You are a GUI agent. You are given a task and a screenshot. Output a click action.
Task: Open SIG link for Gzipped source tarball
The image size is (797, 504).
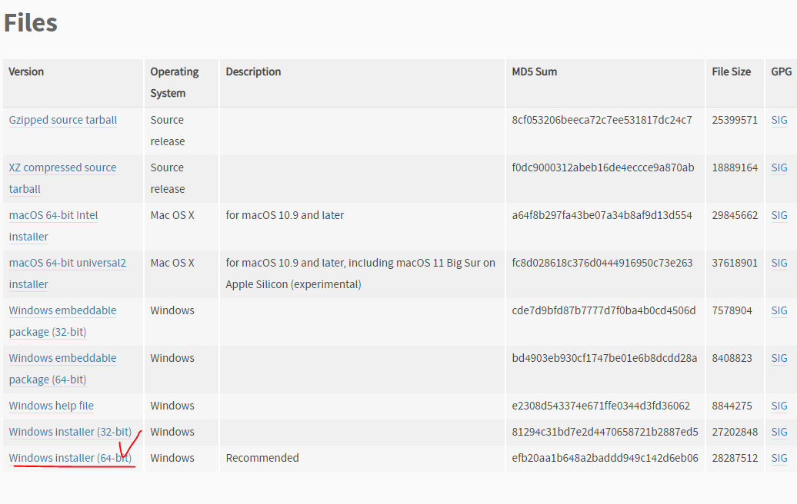(779, 121)
